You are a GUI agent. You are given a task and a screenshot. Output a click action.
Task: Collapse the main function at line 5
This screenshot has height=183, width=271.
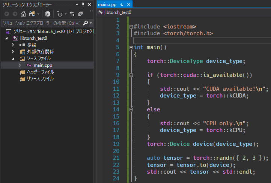click(131, 48)
